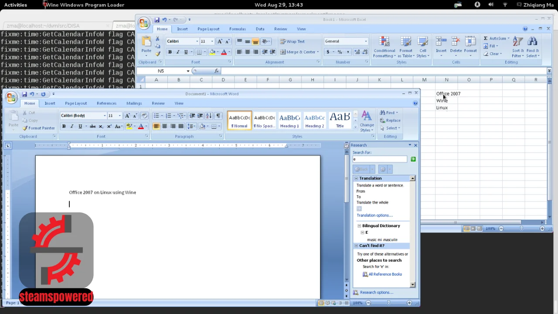The height and width of the screenshot is (314, 558).
Task: Switch to Word's References tab
Action: pyautogui.click(x=106, y=103)
